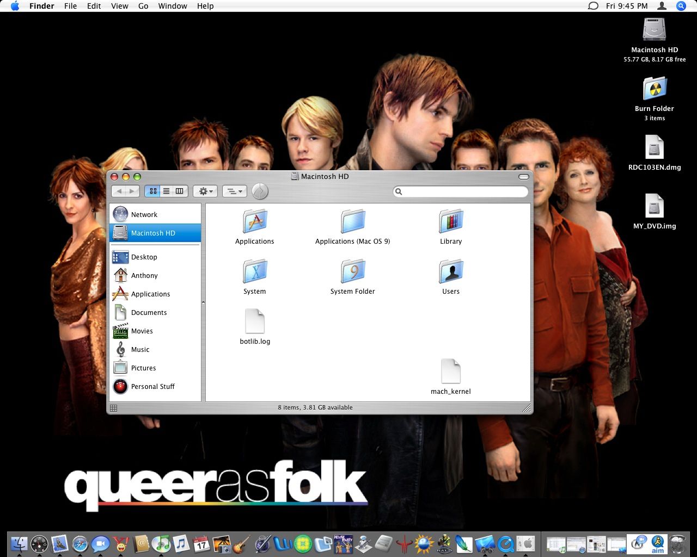Open Music from the sidebar
This screenshot has height=557, width=697.
pos(155,349)
